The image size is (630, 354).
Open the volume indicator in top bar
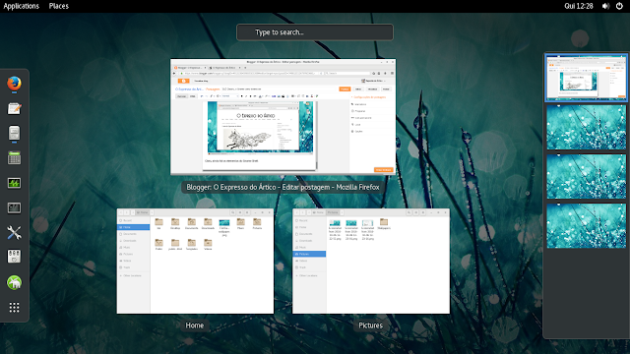(x=605, y=6)
